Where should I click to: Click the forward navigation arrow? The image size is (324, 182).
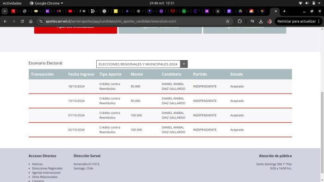(x=13, y=21)
